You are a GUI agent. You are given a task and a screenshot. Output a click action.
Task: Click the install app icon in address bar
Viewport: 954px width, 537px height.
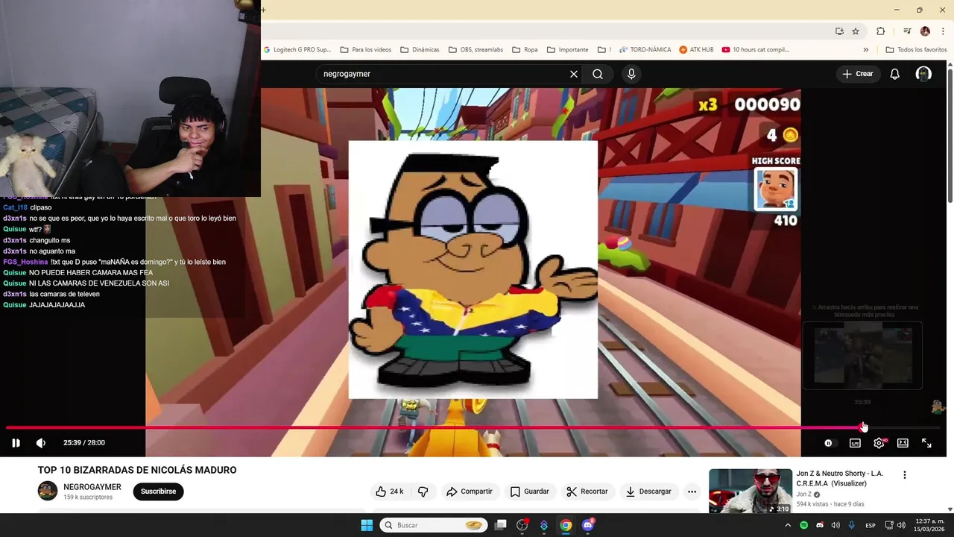coord(839,31)
